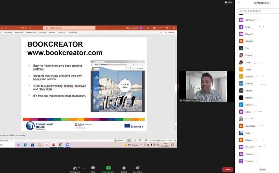Viewport: 279px width, 173px height.
Task: Open the Pomocník ribbon tab
Action: [x=73, y=33]
